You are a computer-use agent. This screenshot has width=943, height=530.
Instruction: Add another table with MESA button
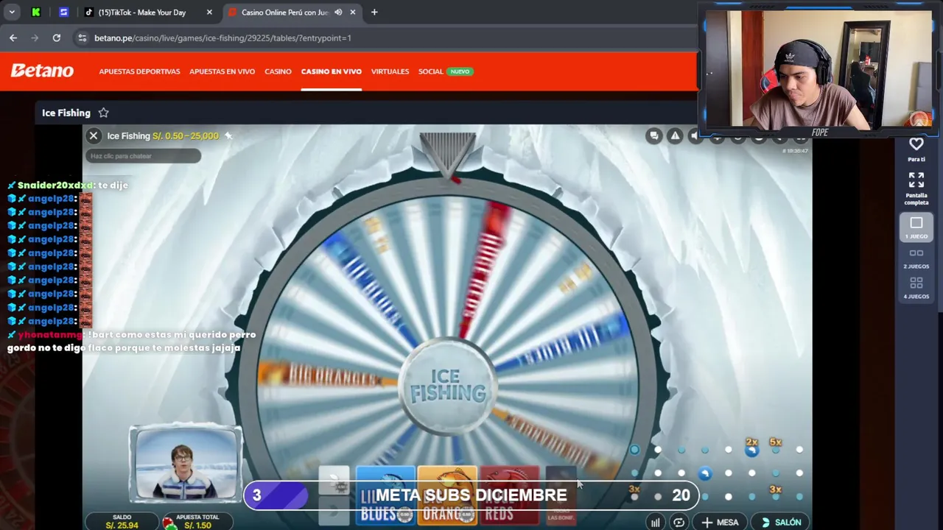pyautogui.click(x=720, y=523)
